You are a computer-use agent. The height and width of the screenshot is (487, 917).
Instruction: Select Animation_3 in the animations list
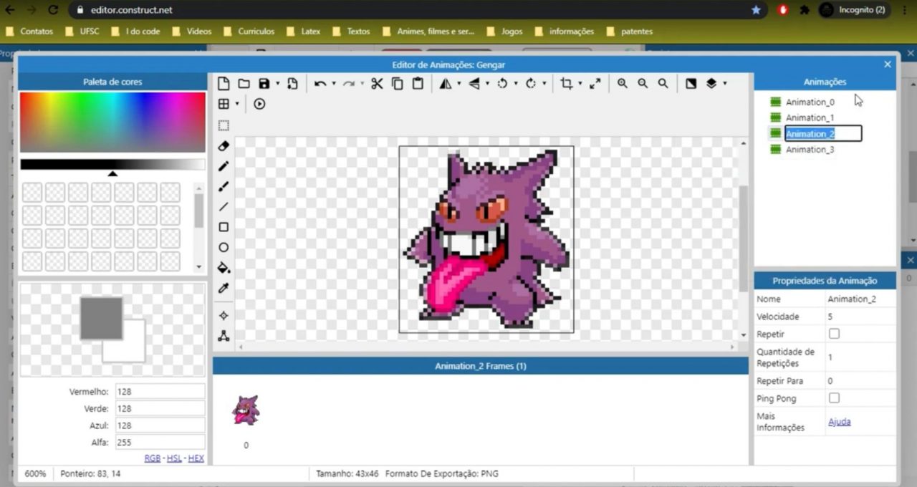point(810,149)
